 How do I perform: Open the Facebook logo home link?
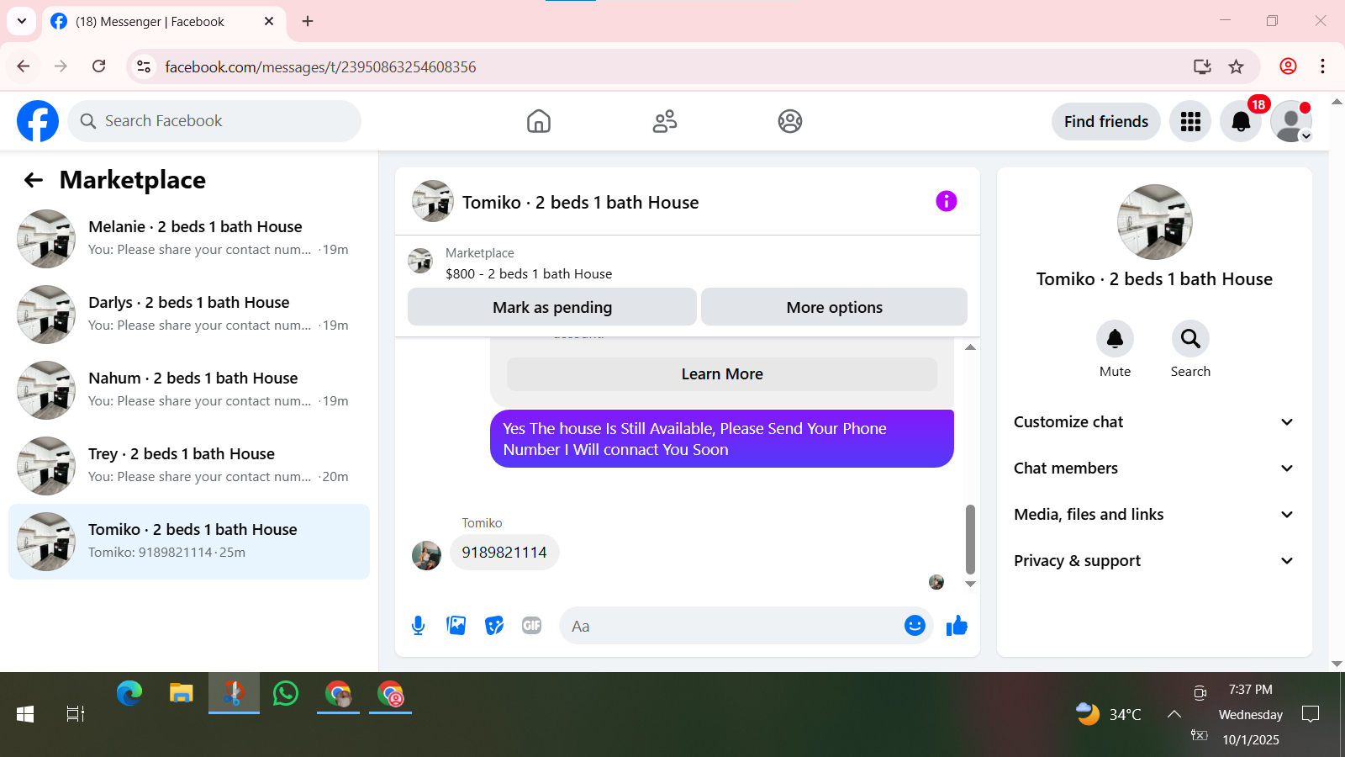coord(38,121)
